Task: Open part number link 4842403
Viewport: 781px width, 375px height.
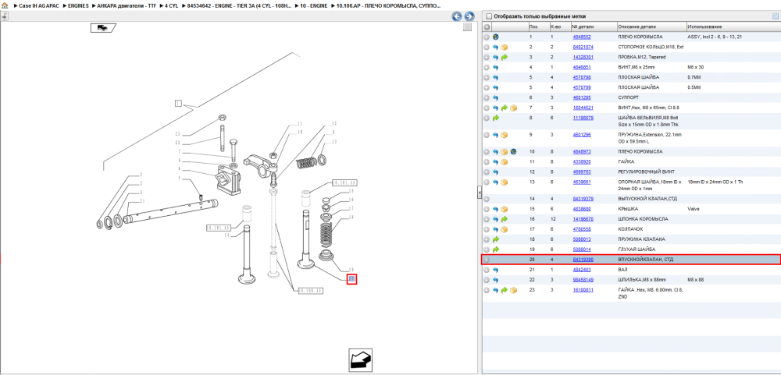Action: (581, 270)
